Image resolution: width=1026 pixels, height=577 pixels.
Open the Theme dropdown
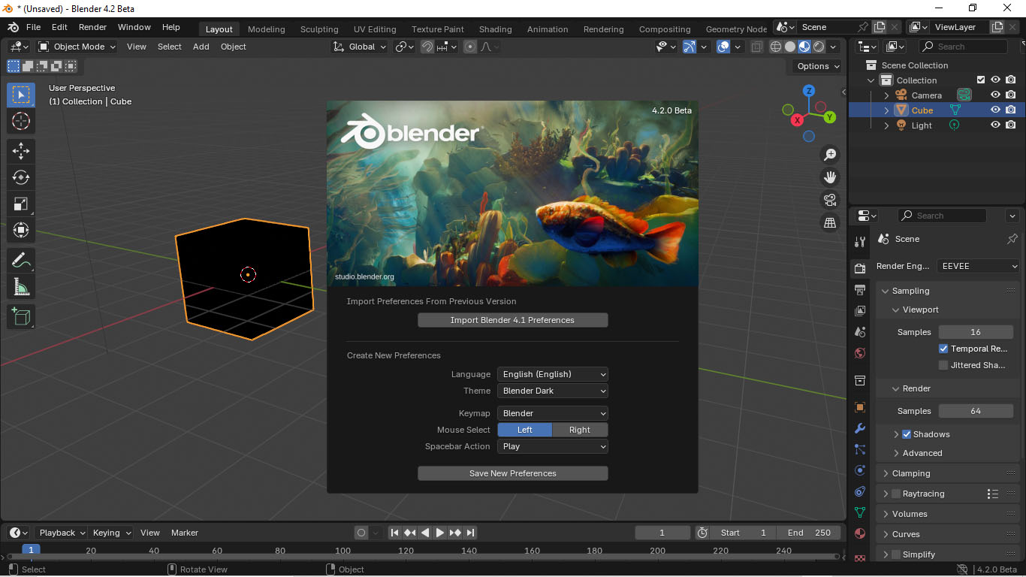point(553,391)
